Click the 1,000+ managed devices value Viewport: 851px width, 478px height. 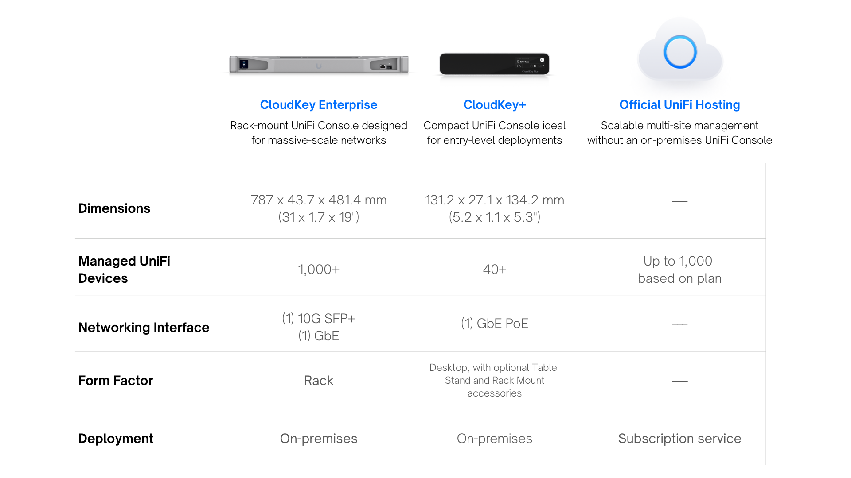319,270
